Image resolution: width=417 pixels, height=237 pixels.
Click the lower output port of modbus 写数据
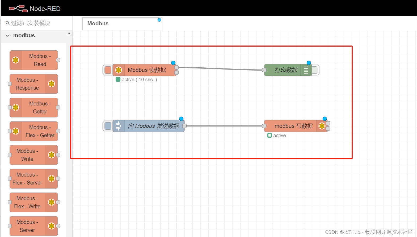(328, 129)
